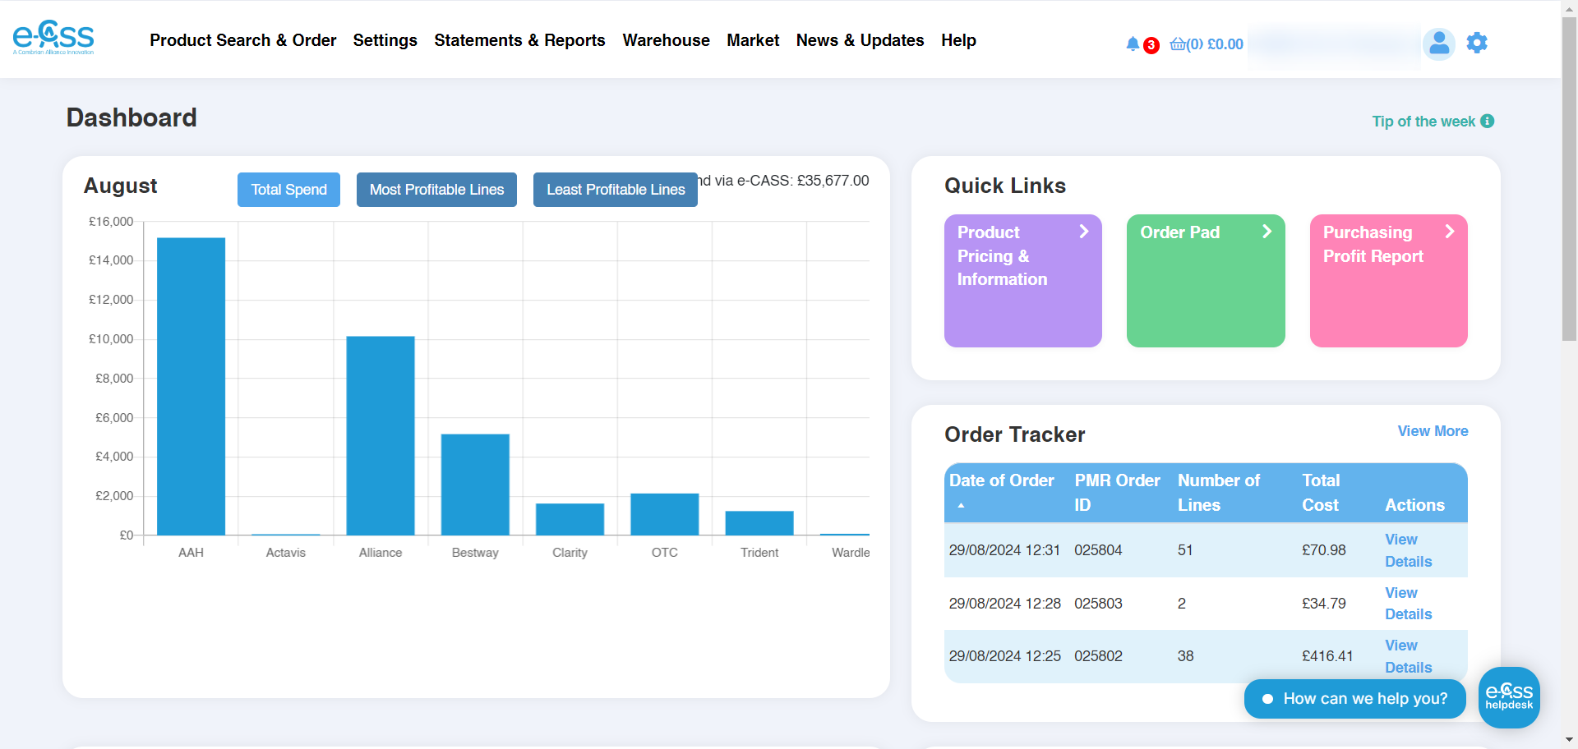Click View More in Order Tracker

click(x=1433, y=431)
